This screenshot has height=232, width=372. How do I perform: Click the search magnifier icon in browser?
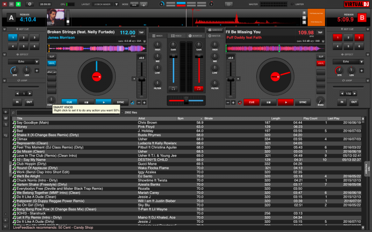click(x=13, y=112)
